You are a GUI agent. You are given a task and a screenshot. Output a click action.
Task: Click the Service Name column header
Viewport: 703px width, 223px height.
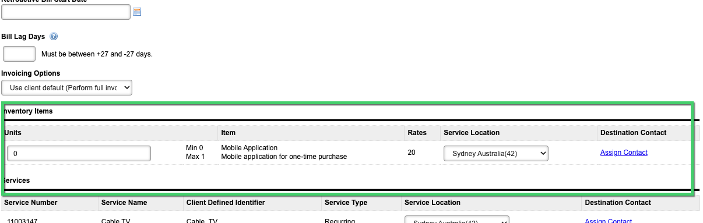124,203
